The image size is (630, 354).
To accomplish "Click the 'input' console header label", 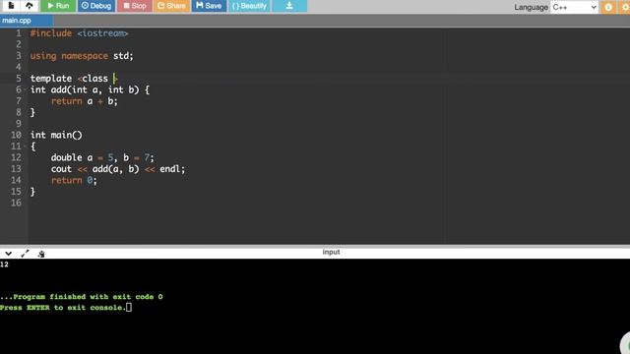I will tap(331, 252).
